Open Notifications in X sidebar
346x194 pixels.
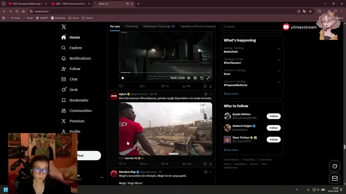(76, 58)
